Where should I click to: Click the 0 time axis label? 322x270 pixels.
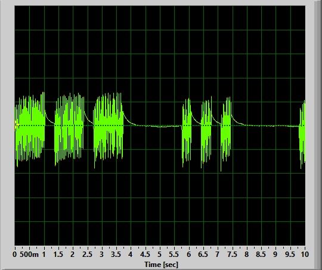click(x=14, y=255)
